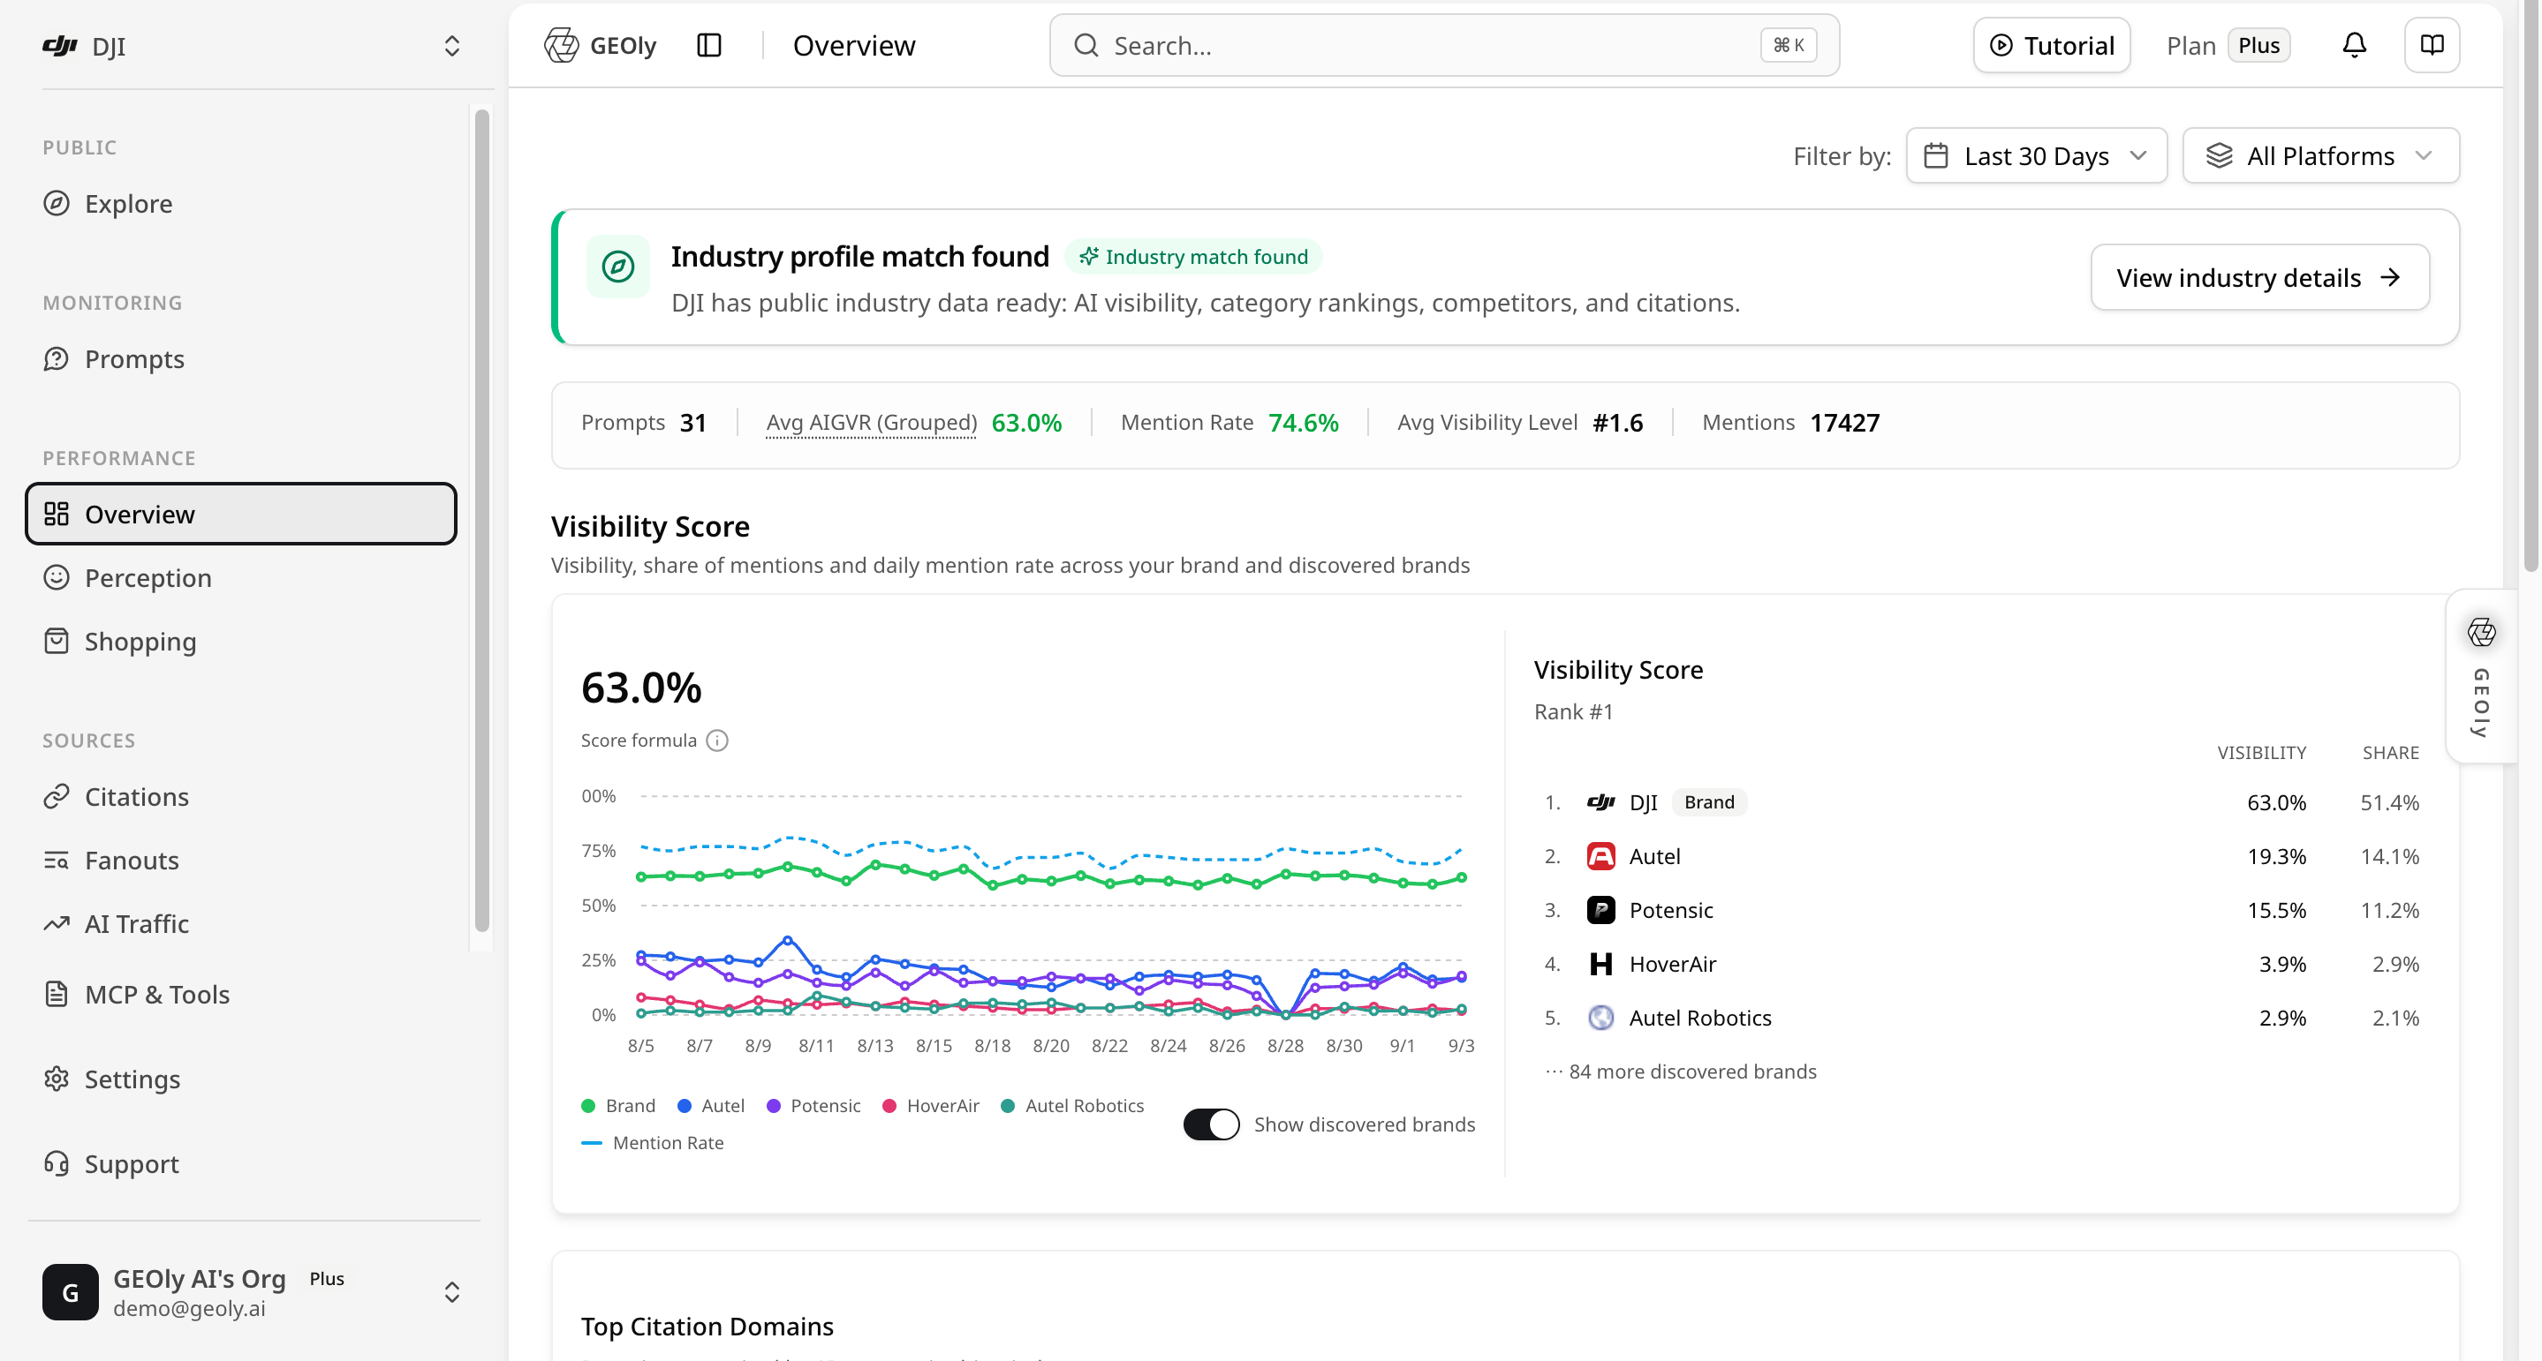Go to Prompts in the sidebar
This screenshot has width=2542, height=1361.
pyautogui.click(x=241, y=359)
